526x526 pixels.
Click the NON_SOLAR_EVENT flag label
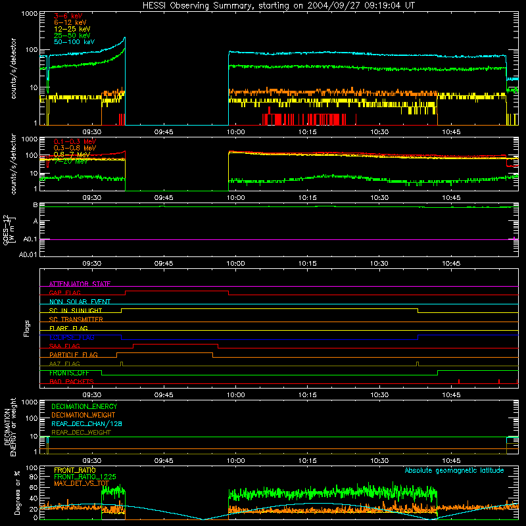point(80,302)
